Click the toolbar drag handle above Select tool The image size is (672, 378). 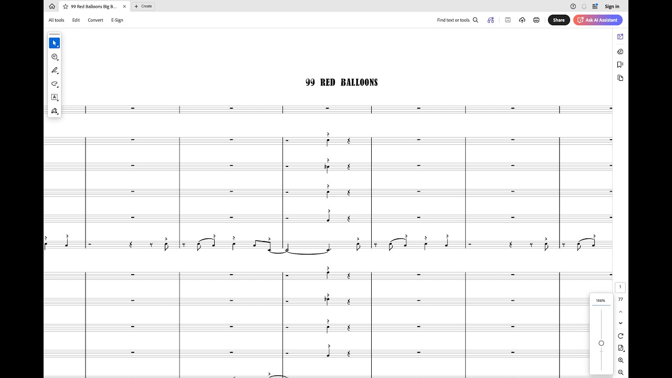(x=54, y=35)
